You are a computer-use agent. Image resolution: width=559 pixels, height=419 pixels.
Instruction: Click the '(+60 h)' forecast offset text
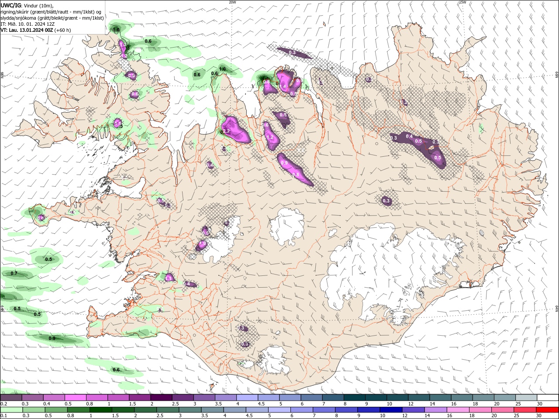(x=62, y=30)
